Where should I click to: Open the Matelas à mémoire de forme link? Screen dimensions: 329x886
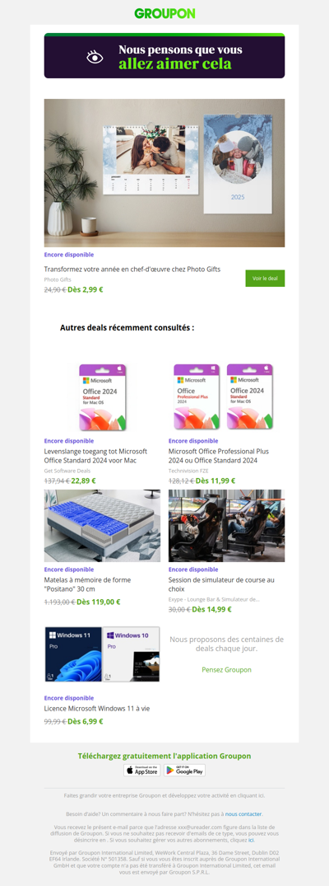pyautogui.click(x=87, y=584)
